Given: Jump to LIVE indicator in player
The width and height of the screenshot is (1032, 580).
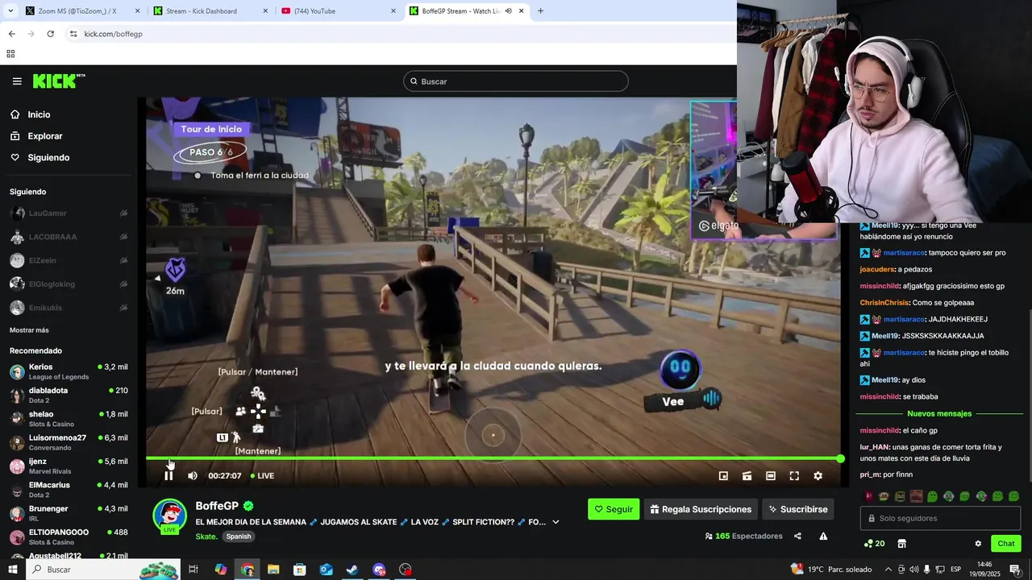Looking at the screenshot, I should click(262, 476).
